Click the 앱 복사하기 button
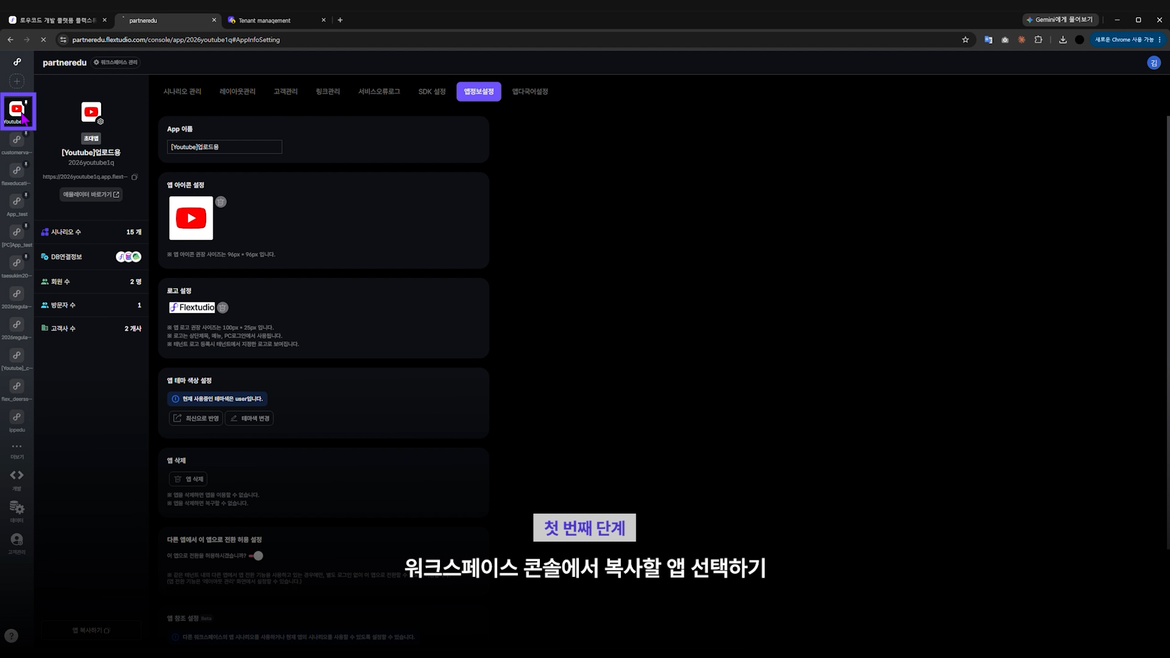 [91, 631]
